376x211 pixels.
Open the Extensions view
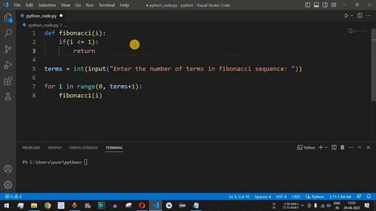pyautogui.click(x=8, y=81)
